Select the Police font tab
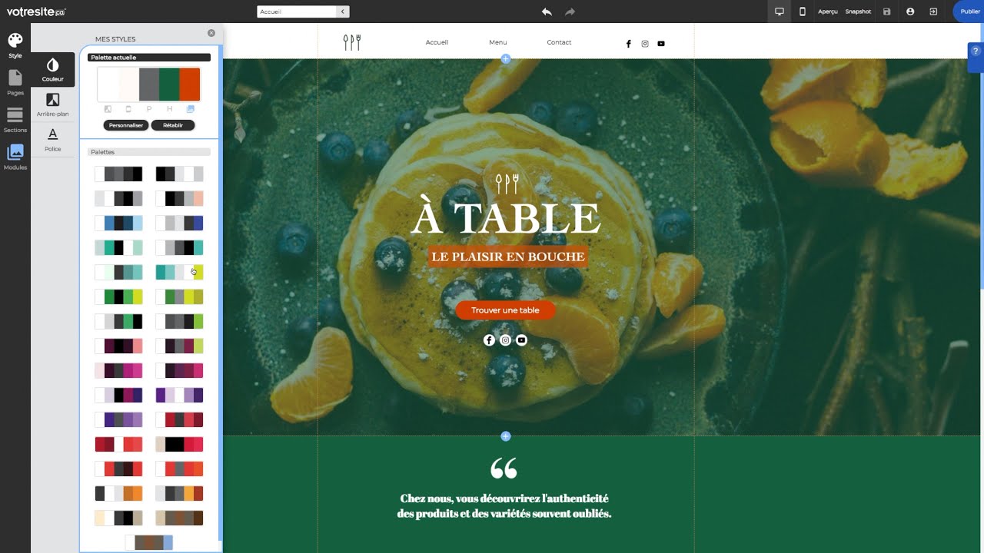This screenshot has height=553, width=984. pyautogui.click(x=53, y=139)
